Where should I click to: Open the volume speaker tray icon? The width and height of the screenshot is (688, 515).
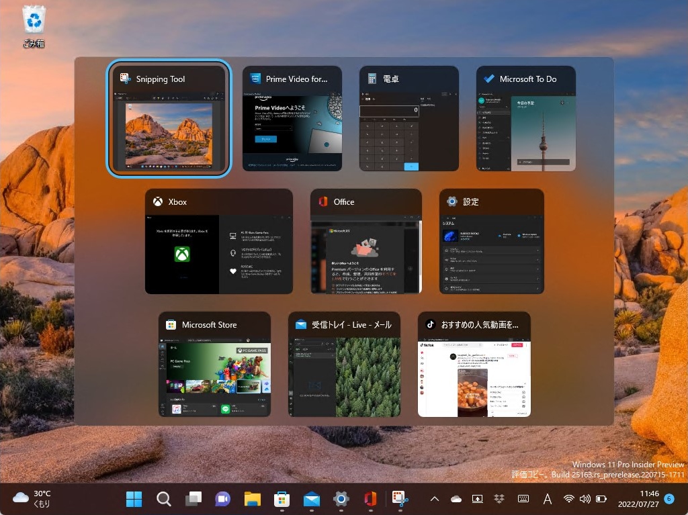coord(585,499)
